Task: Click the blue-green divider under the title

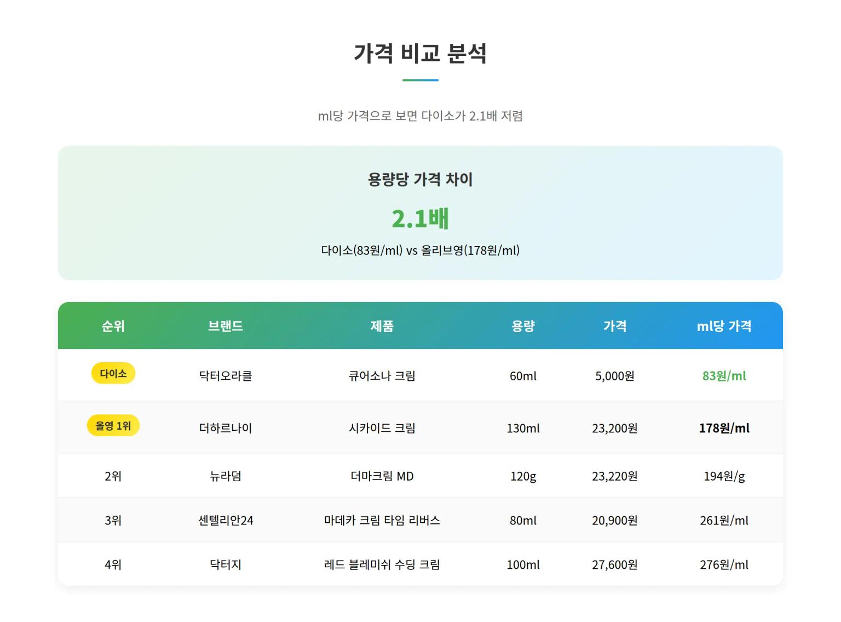Action: click(x=420, y=80)
